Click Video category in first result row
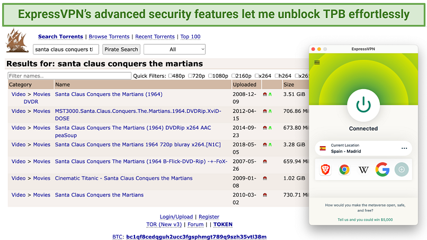The height and width of the screenshot is (240, 427). 19,94
